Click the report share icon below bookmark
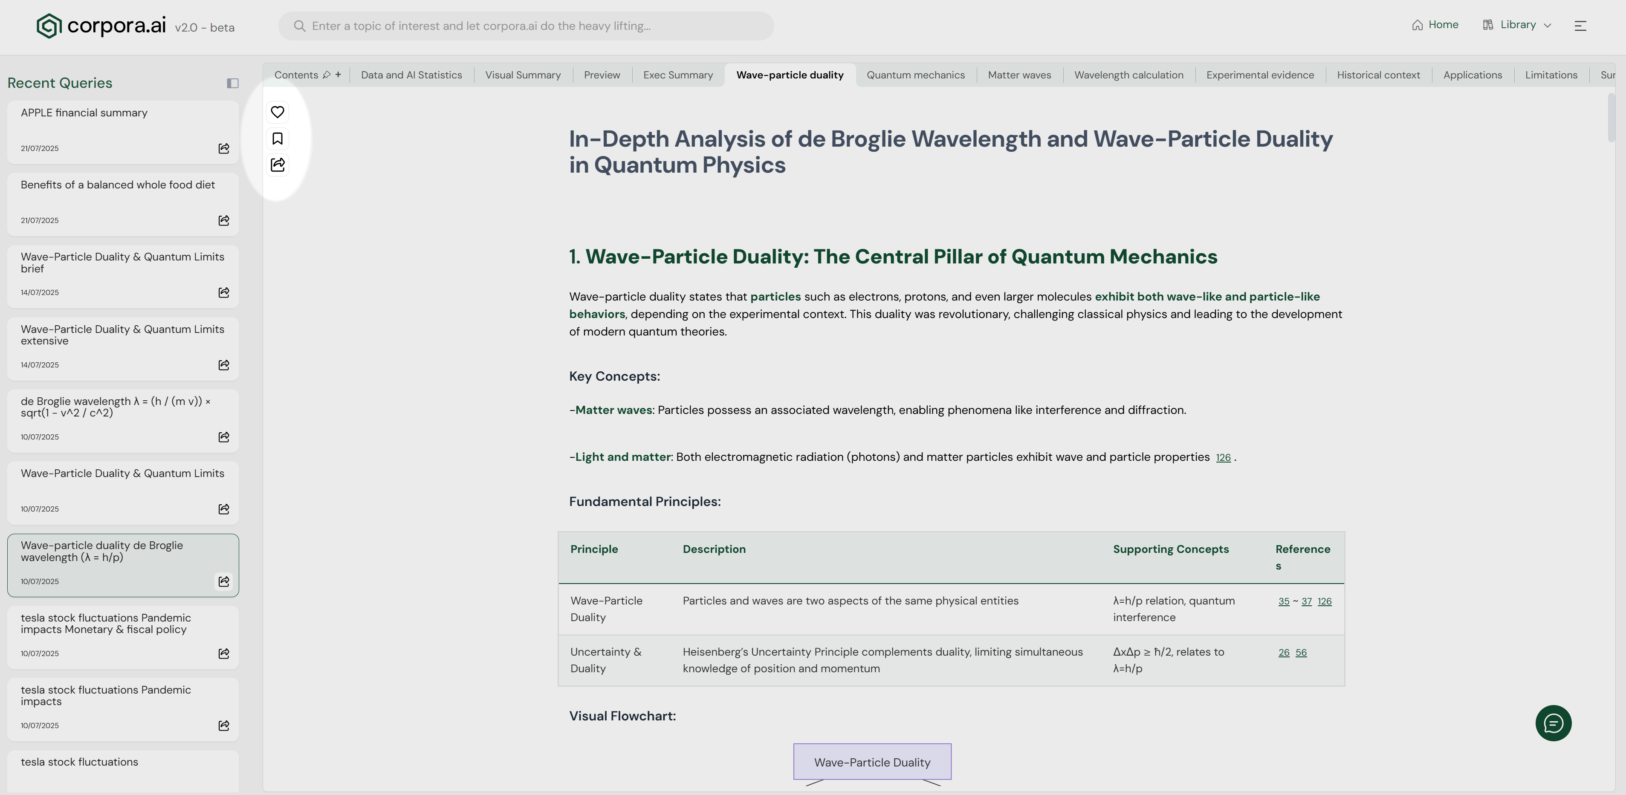 click(x=277, y=165)
